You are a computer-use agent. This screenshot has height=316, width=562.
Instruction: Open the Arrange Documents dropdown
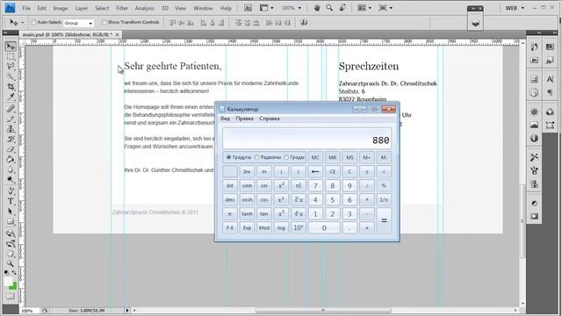coord(364,8)
